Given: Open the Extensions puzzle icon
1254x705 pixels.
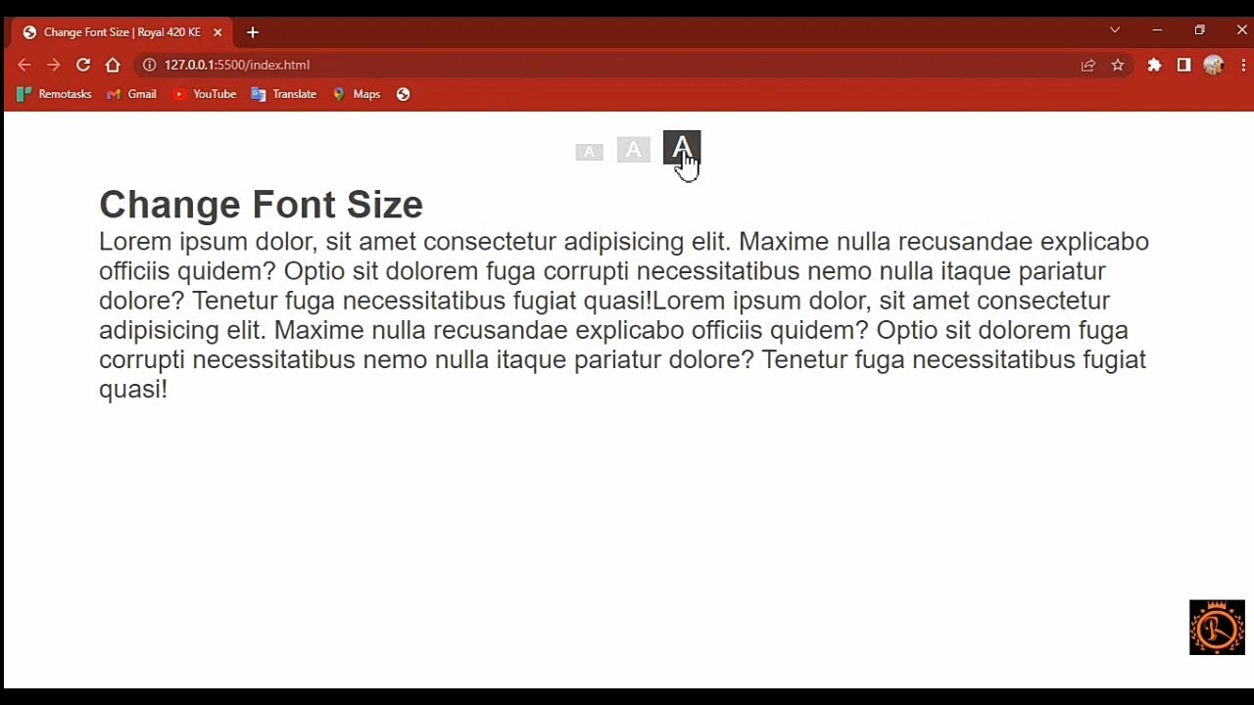Looking at the screenshot, I should tap(1154, 65).
